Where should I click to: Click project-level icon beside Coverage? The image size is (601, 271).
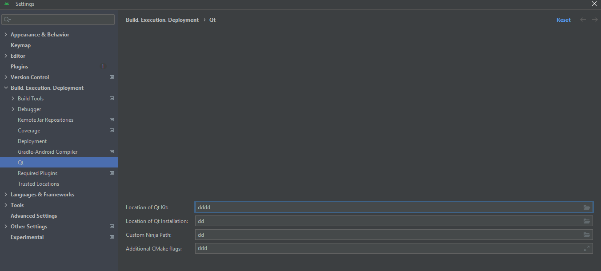pos(112,130)
